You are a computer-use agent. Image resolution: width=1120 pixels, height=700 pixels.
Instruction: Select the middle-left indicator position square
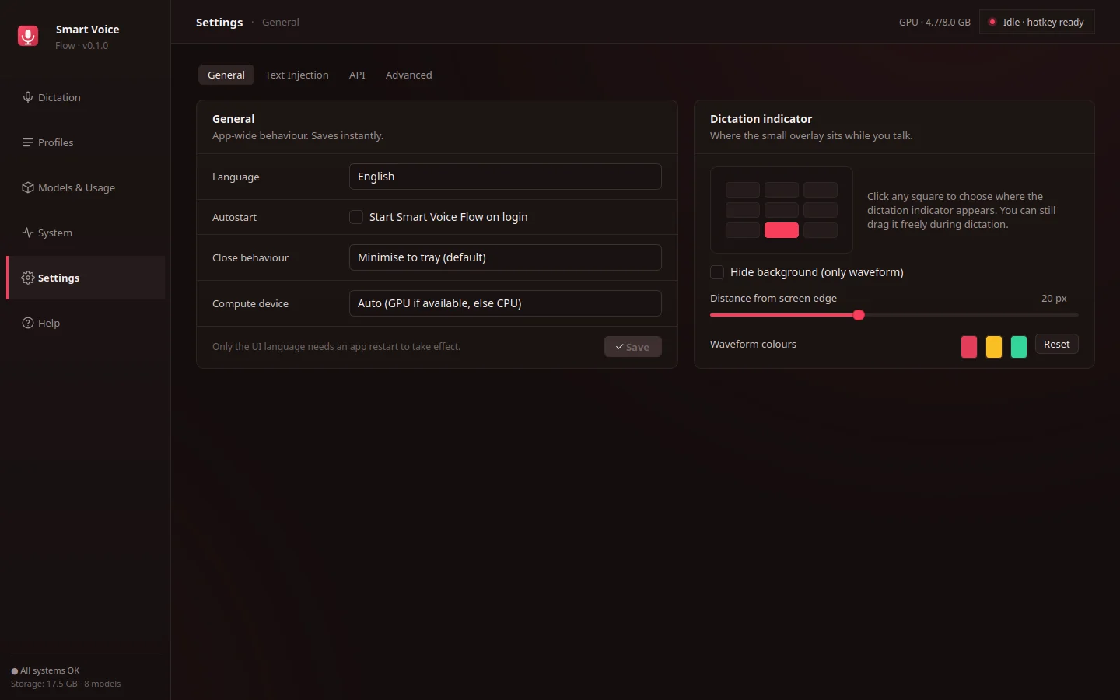(x=743, y=210)
